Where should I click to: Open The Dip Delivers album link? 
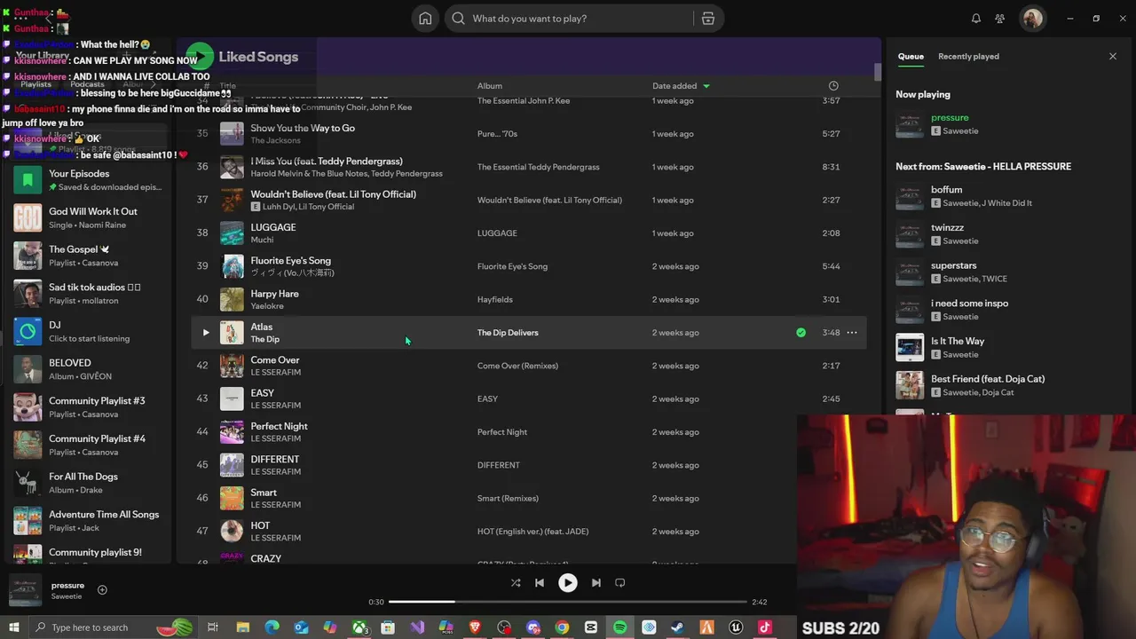(508, 333)
